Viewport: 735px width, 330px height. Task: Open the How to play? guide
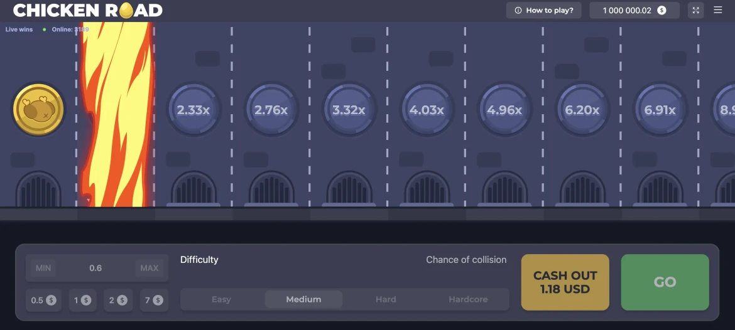[544, 10]
